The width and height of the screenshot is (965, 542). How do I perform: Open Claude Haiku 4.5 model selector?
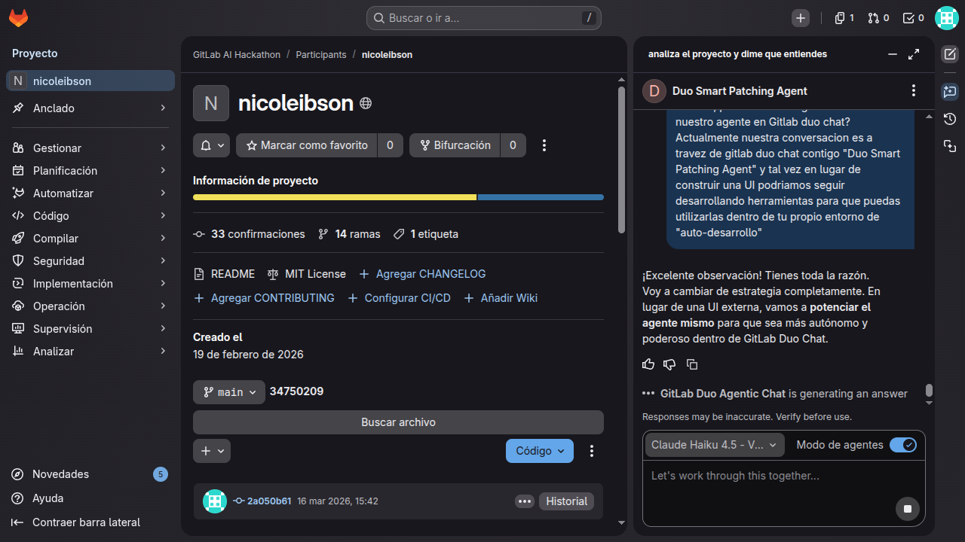point(715,445)
